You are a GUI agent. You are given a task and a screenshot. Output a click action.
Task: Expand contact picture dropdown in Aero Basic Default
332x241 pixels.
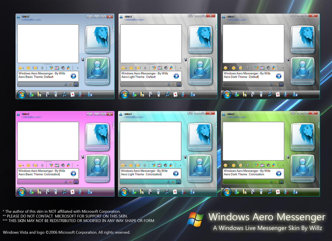(x=107, y=51)
